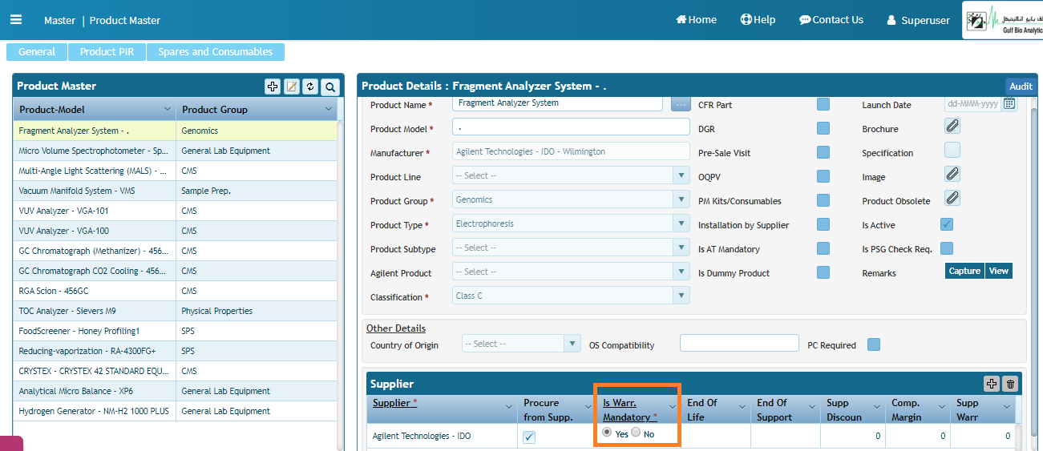Click the edit icon in Product Master

click(x=292, y=87)
